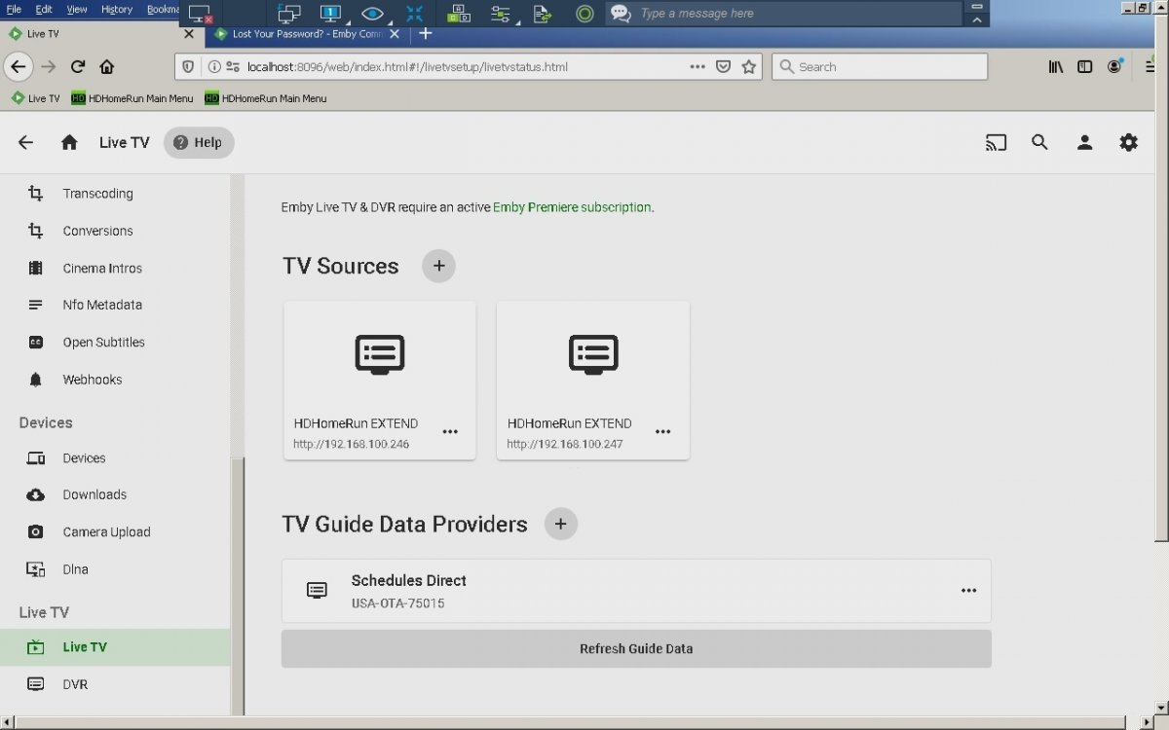Open the Live TV bookmark

pos(35,98)
